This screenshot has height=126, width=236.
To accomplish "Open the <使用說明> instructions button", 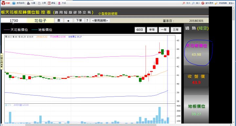I will [100, 21].
